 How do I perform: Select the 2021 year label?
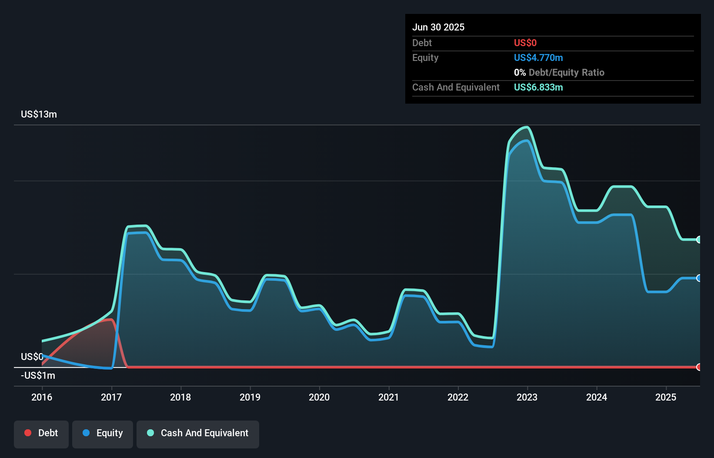[389, 397]
